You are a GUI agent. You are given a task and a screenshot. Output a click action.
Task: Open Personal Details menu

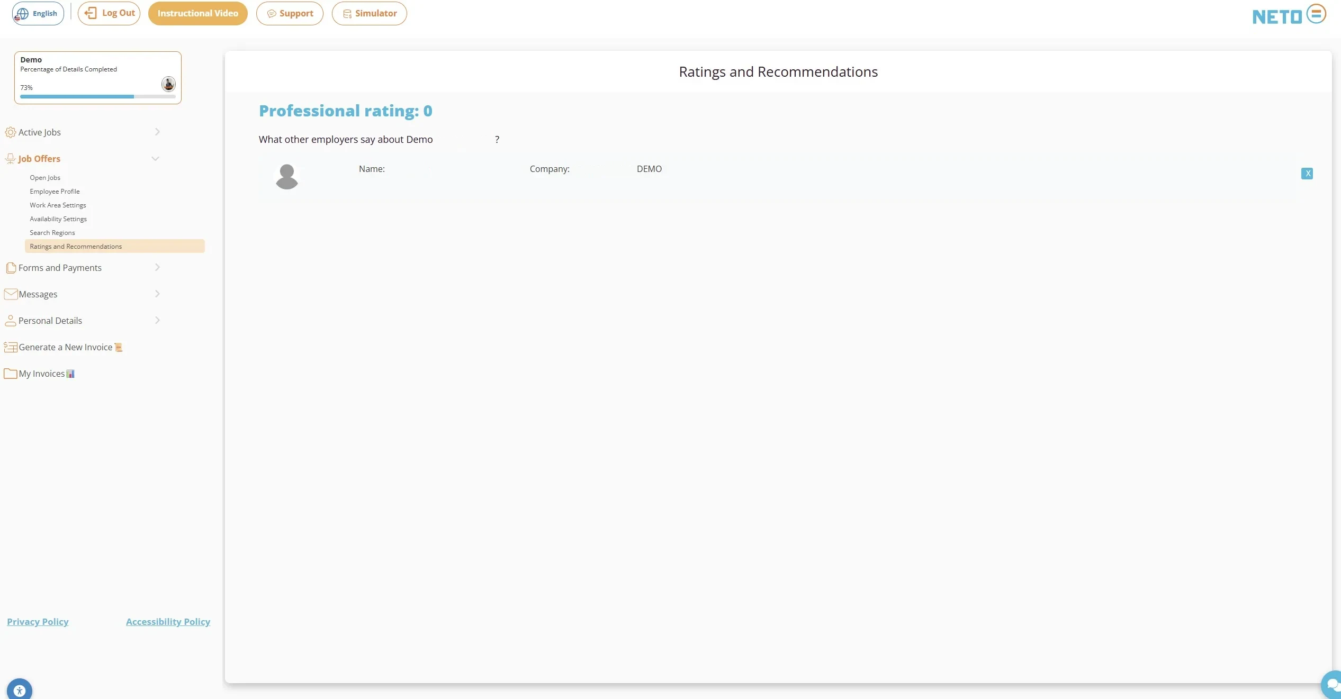click(50, 321)
